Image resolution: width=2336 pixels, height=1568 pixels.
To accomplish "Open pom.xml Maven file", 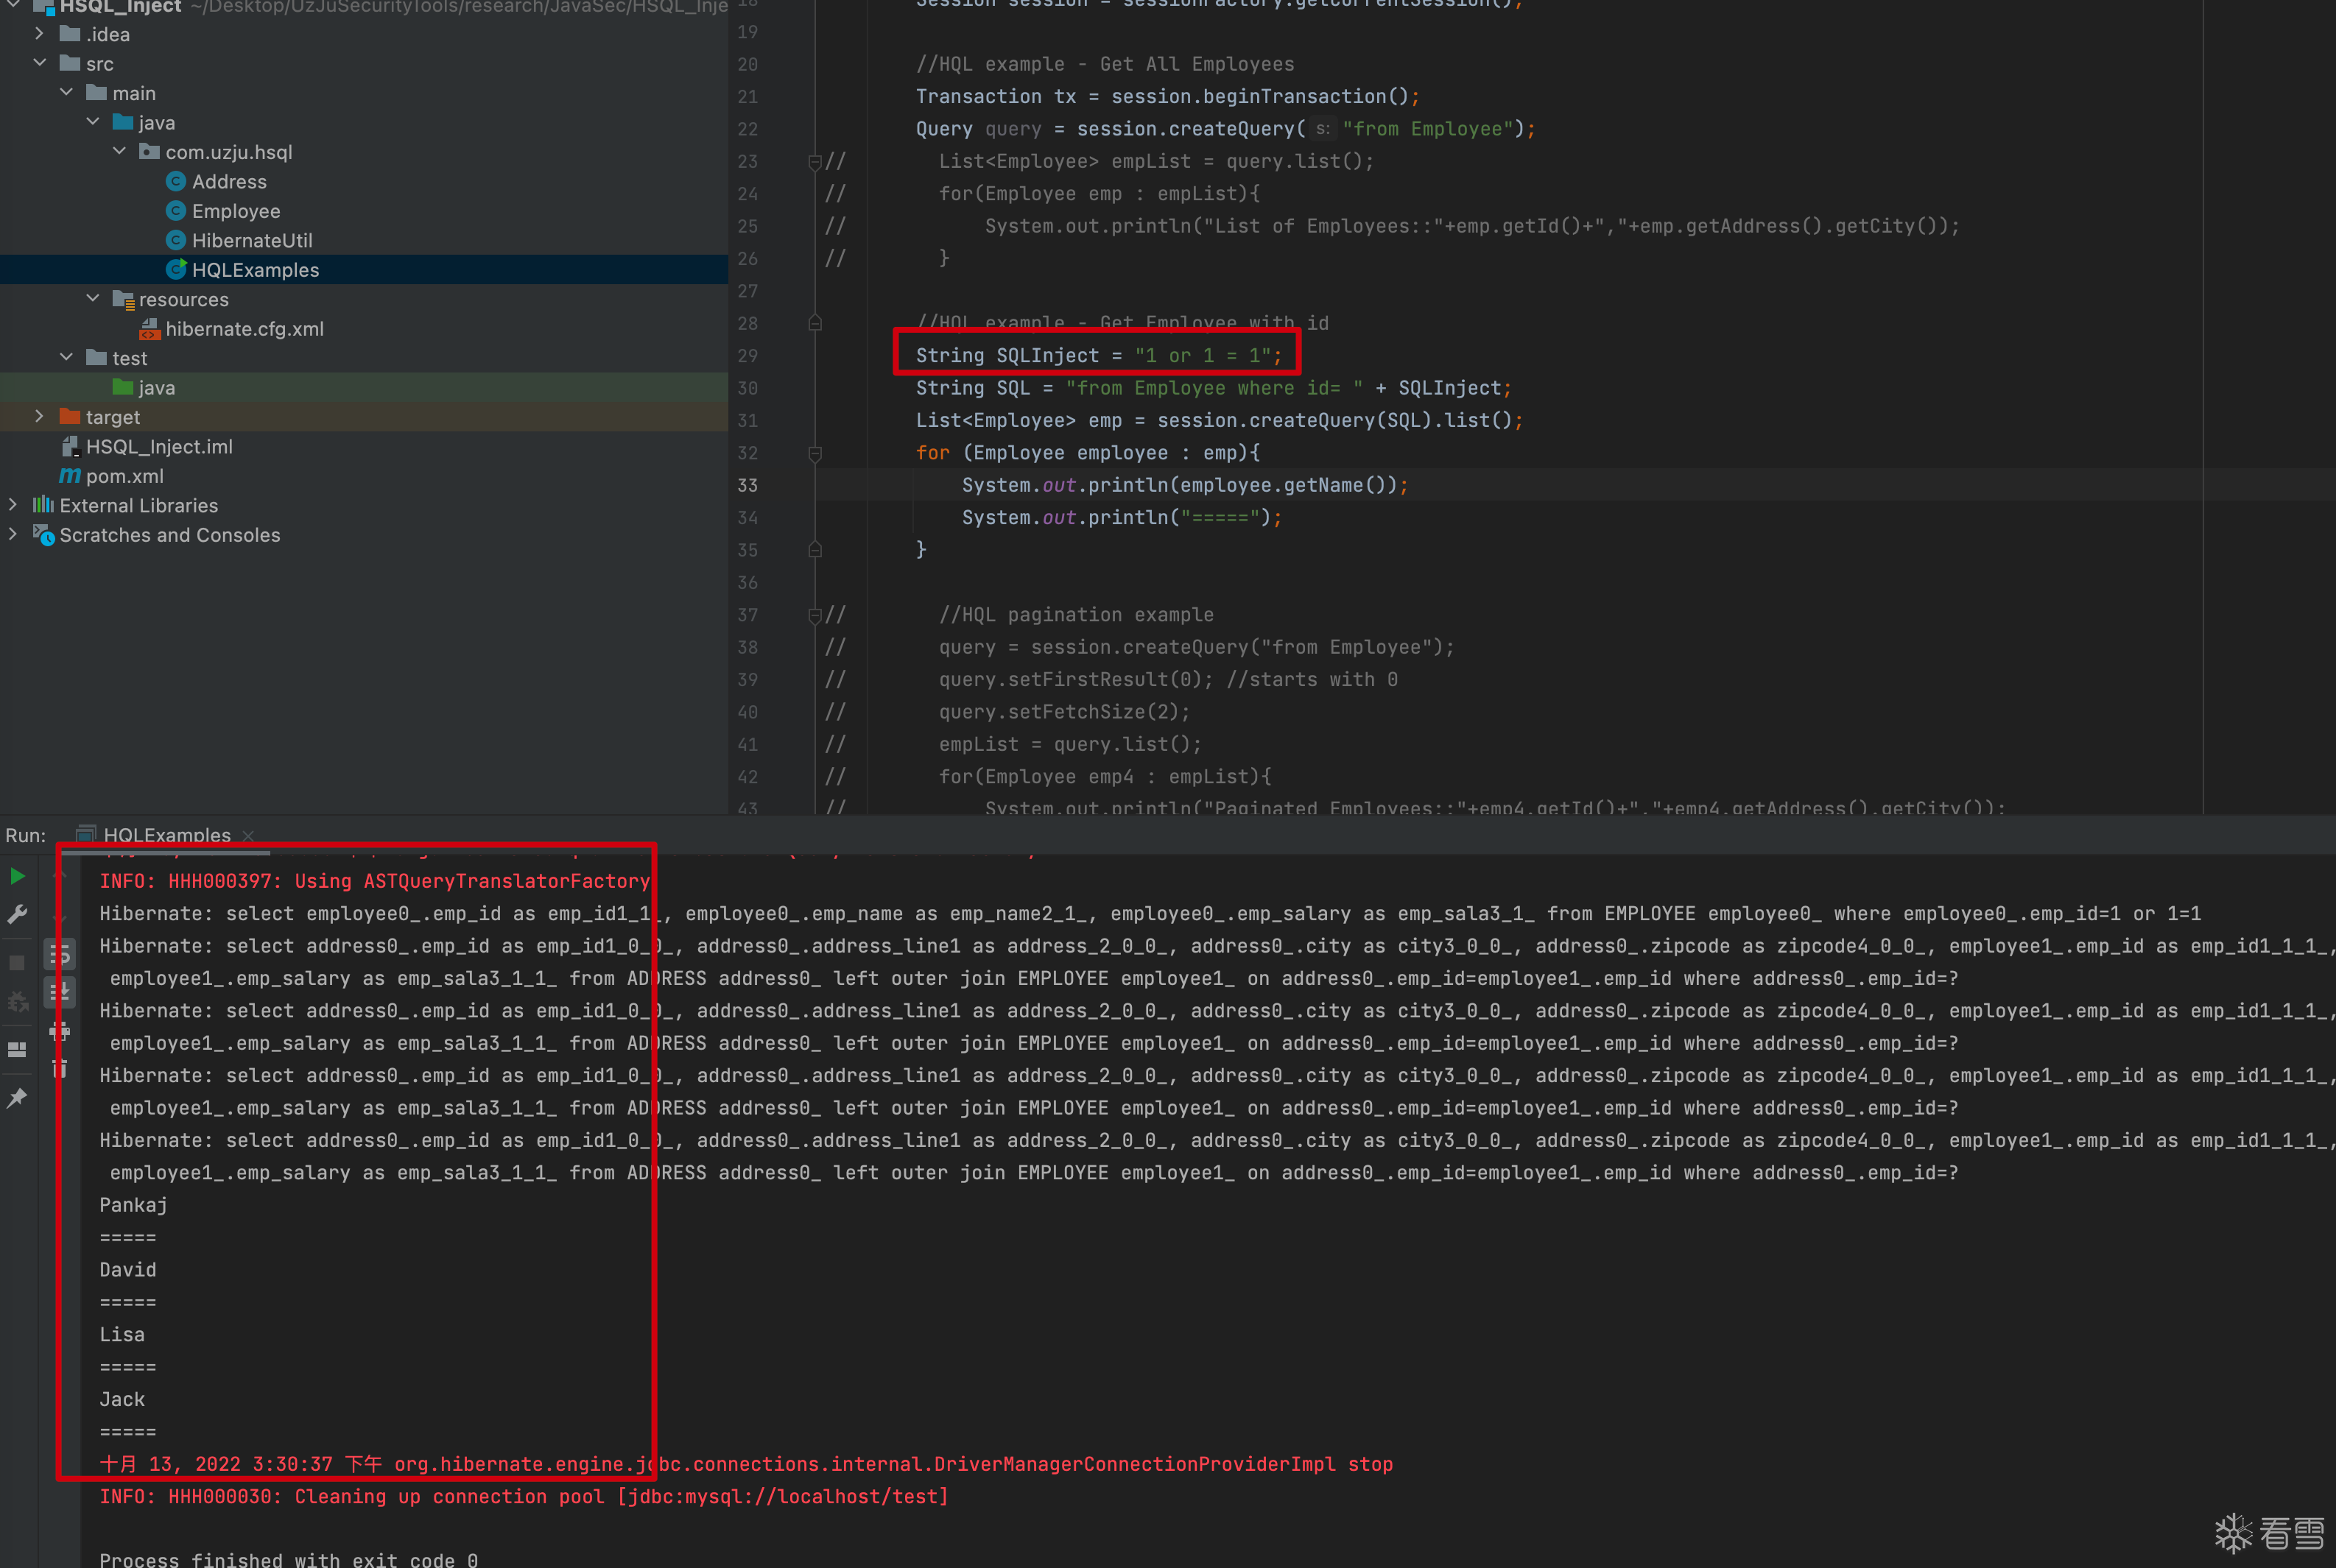I will [124, 476].
